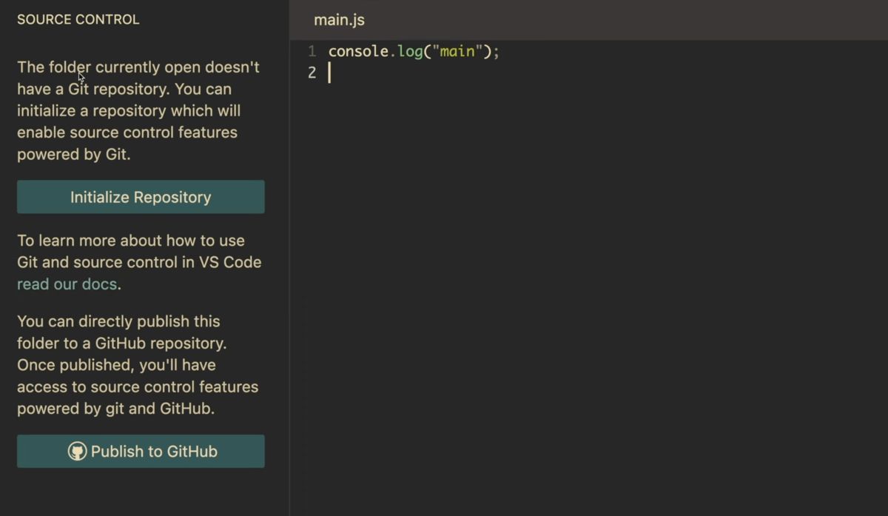Click the opening parenthesis after log

(427, 51)
